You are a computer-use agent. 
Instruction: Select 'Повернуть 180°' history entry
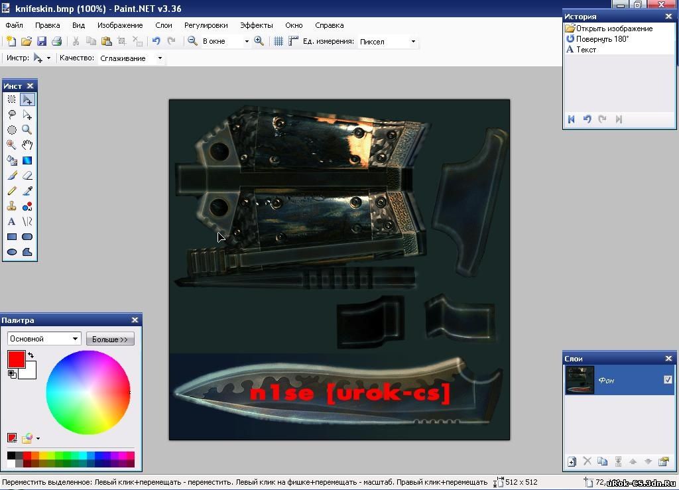601,39
